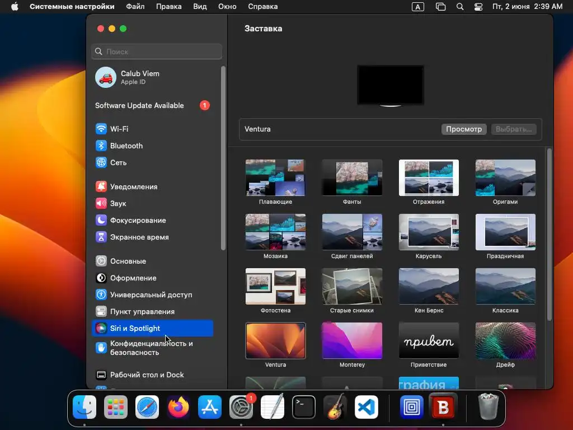This screenshot has width=573, height=430.
Task: Open the Правка menu
Action: pos(169,7)
